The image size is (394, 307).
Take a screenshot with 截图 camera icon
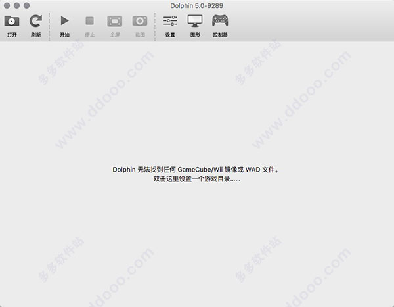coord(140,21)
